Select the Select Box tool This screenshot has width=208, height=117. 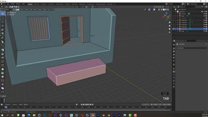(3, 14)
